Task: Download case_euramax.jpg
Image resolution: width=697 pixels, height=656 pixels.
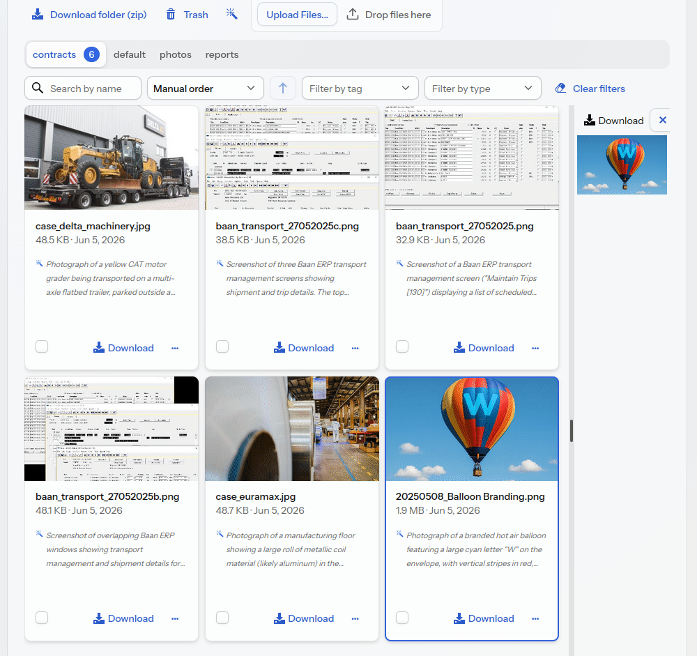Action: click(304, 618)
